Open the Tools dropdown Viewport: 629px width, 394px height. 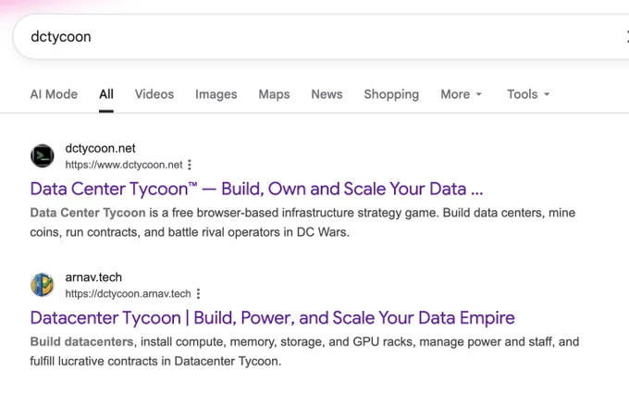[x=528, y=94]
